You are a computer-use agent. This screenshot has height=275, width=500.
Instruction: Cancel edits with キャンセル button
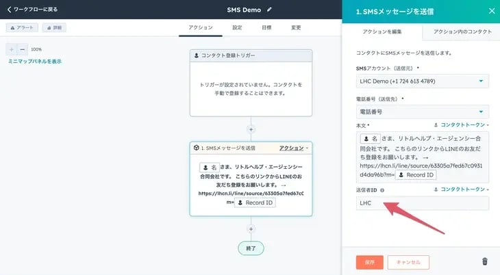(408, 262)
